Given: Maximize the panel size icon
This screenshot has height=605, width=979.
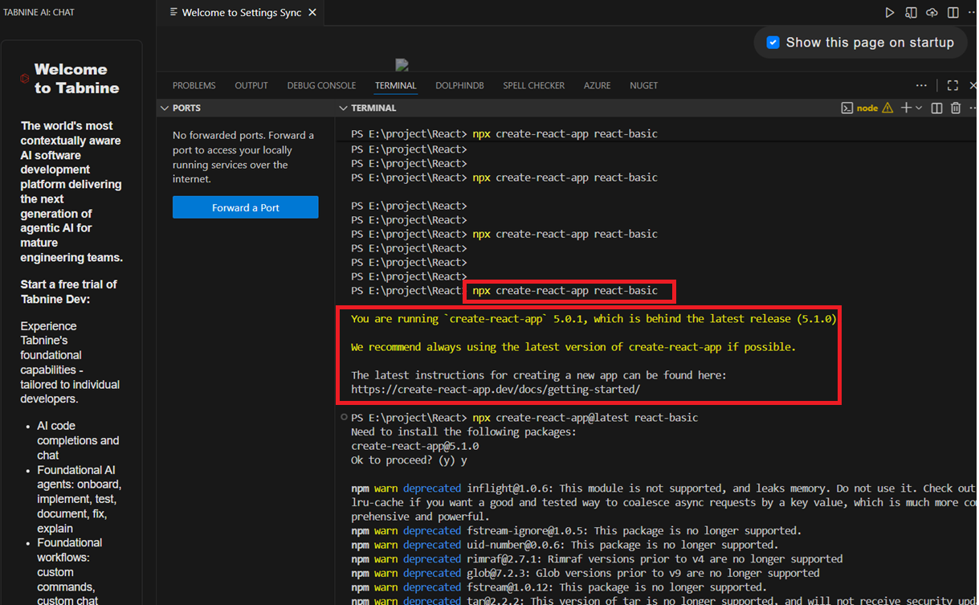Looking at the screenshot, I should pyautogui.click(x=952, y=85).
